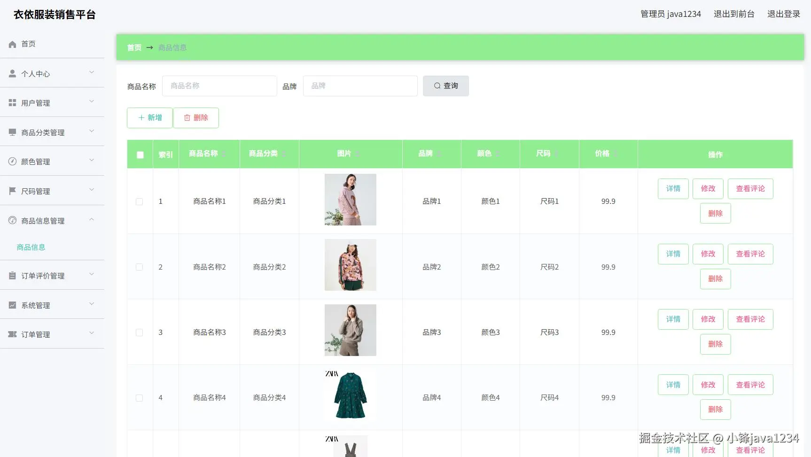This screenshot has height=457, width=811.
Task: Expand the 颜色管理 menu chevron
Action: tap(92, 160)
